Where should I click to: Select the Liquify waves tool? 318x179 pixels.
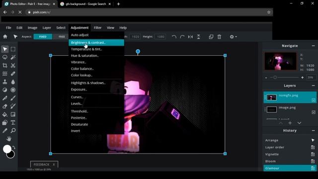[x=5, y=74]
